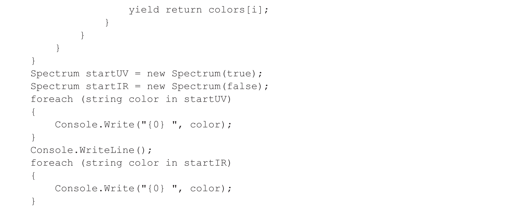Click 'startIR' in the second foreach
Viewport: 523px width, 212px height.
(x=205, y=163)
